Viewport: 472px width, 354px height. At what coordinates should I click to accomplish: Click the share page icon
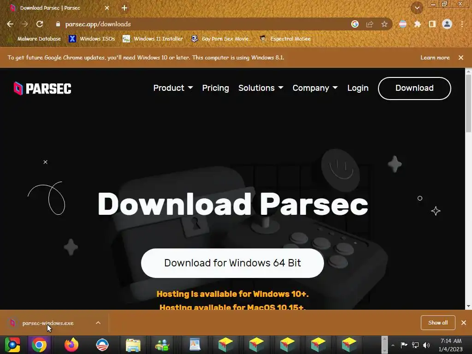pyautogui.click(x=370, y=24)
